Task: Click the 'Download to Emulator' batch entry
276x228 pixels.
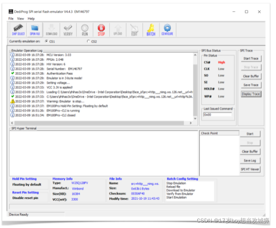Action: tap(181, 190)
